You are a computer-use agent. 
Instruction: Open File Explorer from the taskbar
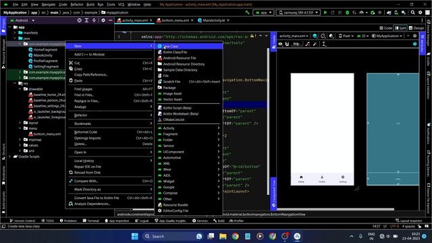click(x=223, y=236)
